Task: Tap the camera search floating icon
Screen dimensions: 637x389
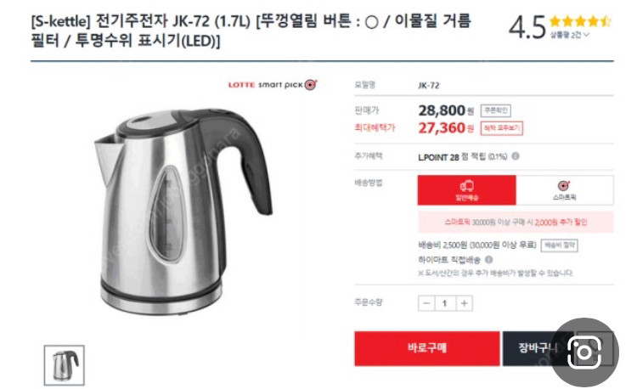Action: point(584,352)
